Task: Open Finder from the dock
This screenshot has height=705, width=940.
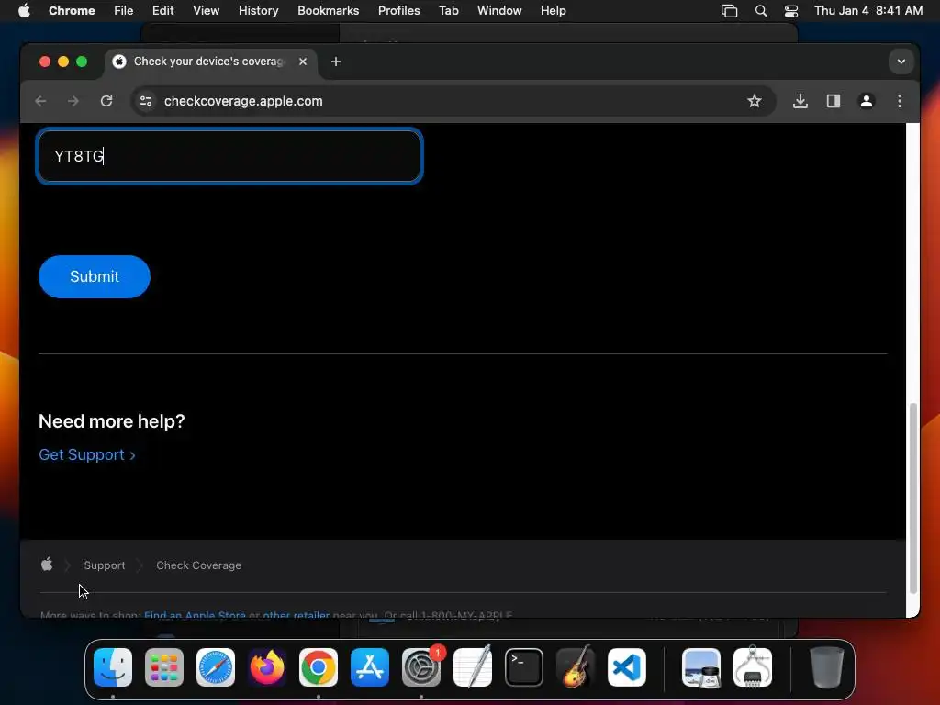Action: click(113, 666)
